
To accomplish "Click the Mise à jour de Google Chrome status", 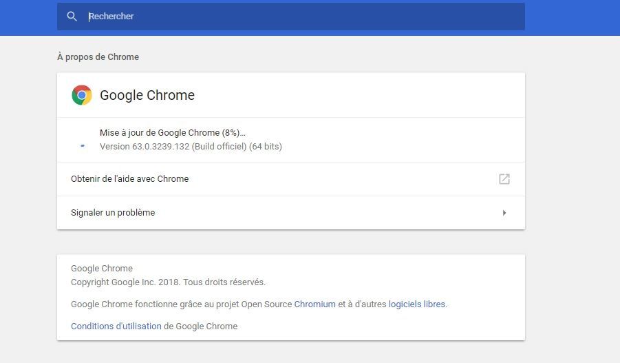I will (x=173, y=133).
